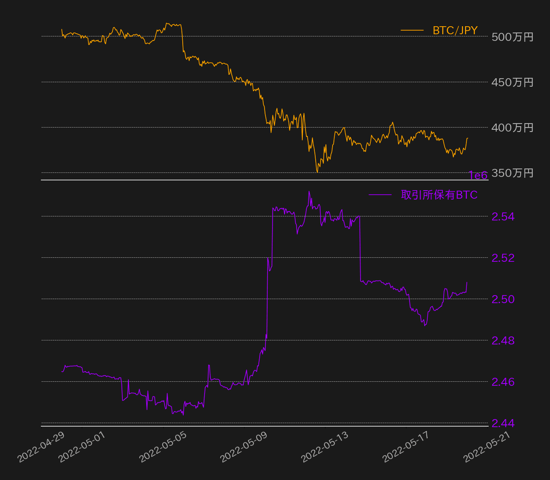Select the 2.48 holdings axis tick label
This screenshot has width=550, height=480.
coord(503,340)
